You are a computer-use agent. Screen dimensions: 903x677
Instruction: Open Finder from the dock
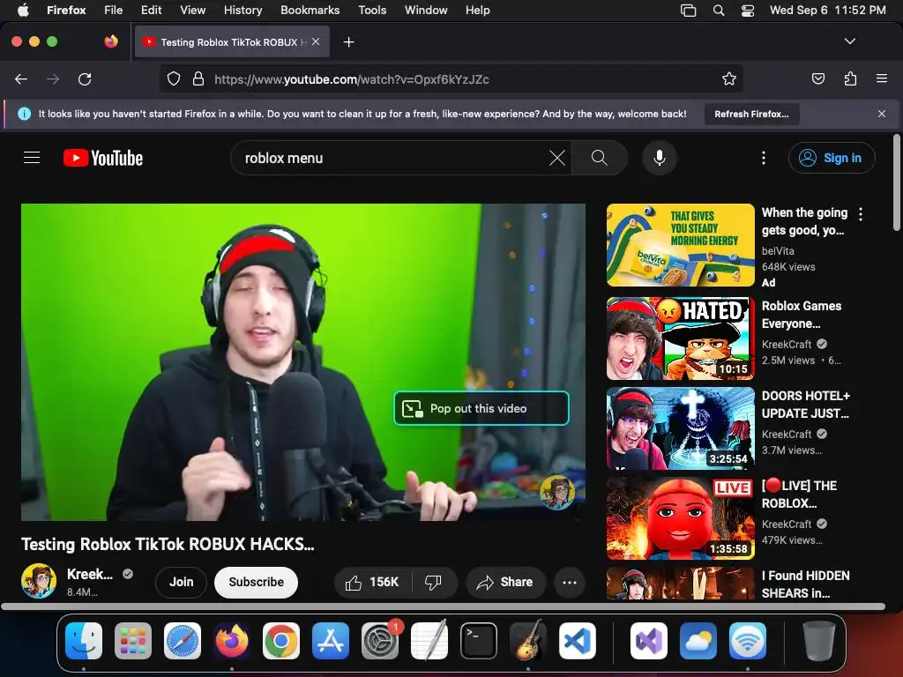pyautogui.click(x=84, y=641)
